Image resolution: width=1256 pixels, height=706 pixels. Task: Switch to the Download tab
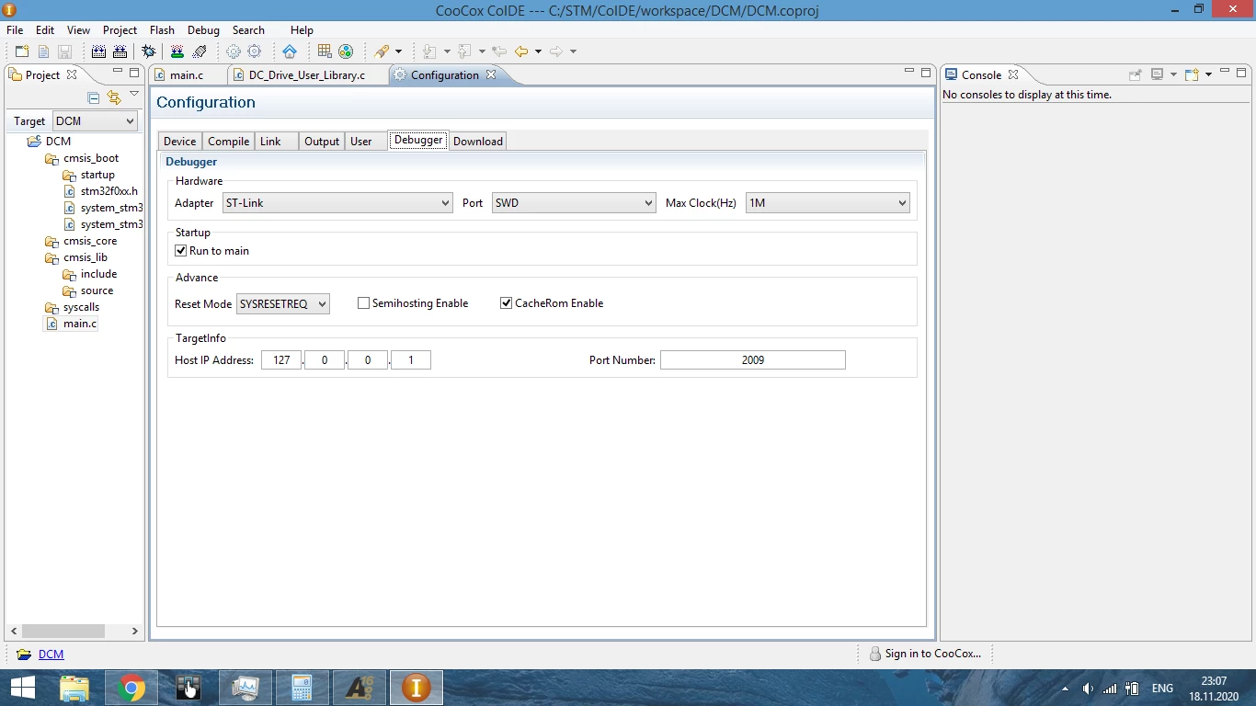[x=478, y=142]
